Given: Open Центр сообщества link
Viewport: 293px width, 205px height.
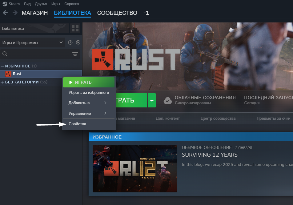Looking at the screenshot, I should 218,119.
